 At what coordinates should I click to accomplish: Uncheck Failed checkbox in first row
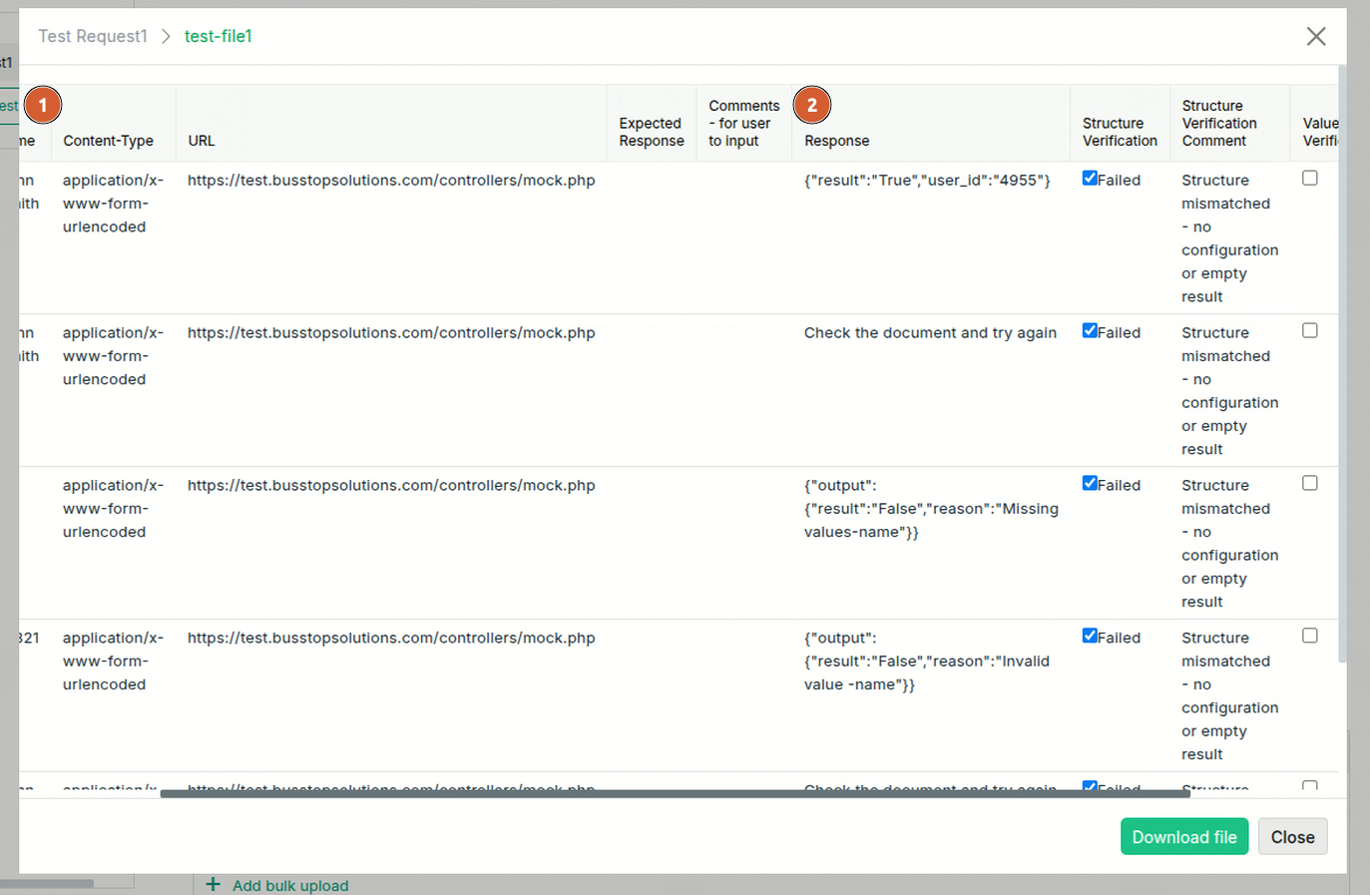coord(1090,179)
